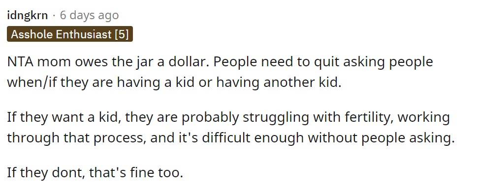Click the "6 days ago" comment timestamp
Screen dimensions: 479x190
[x=89, y=15]
